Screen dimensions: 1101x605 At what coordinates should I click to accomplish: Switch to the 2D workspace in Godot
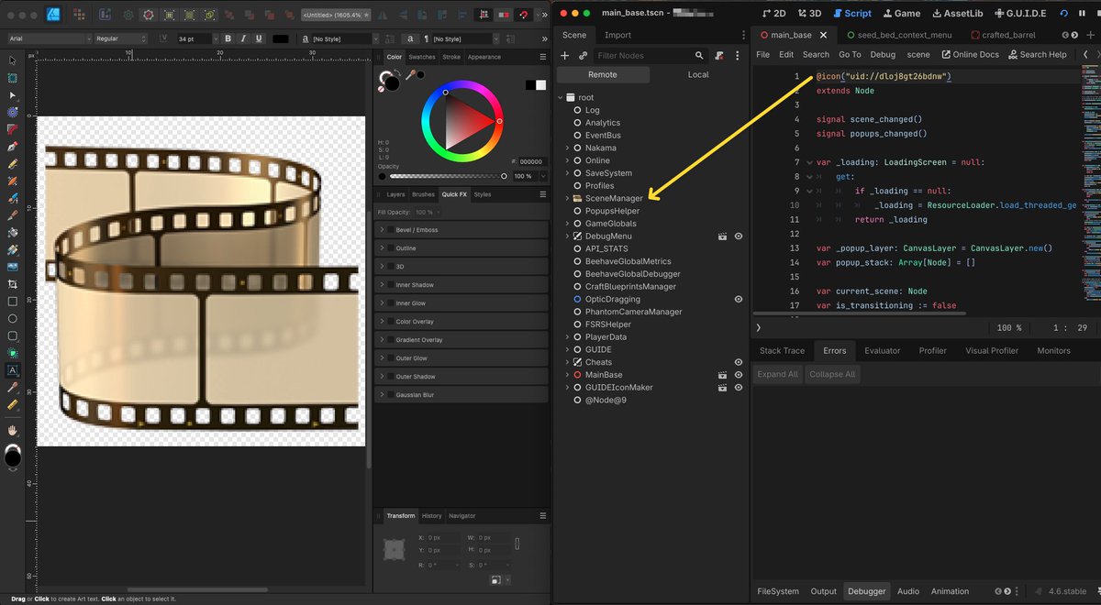coord(774,14)
